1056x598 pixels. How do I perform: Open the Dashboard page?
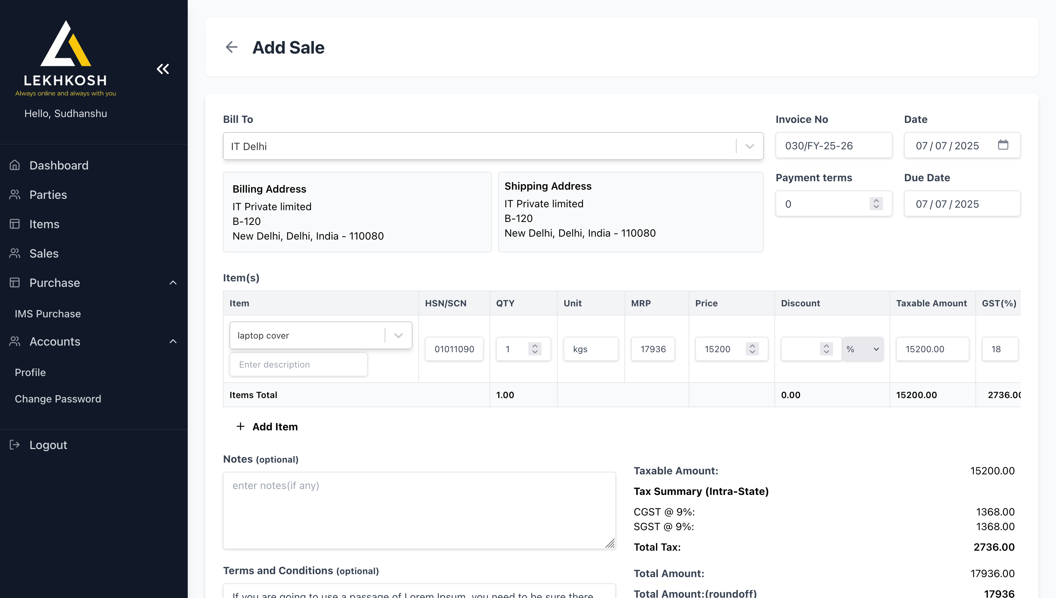pyautogui.click(x=59, y=165)
